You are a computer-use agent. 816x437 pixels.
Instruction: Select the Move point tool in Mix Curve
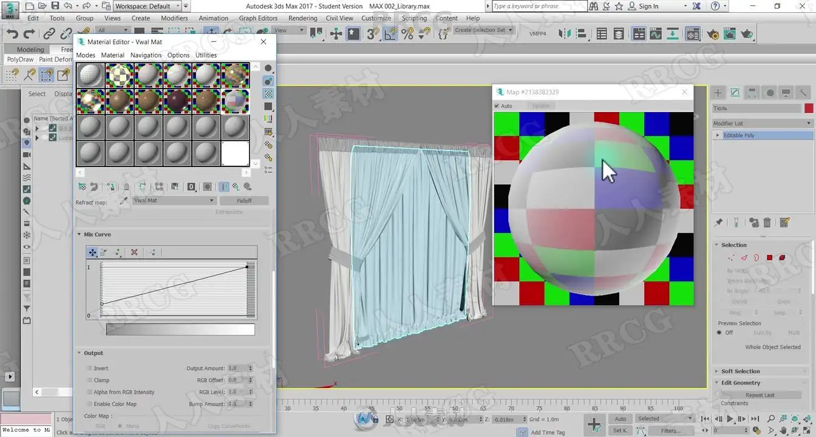tap(92, 252)
